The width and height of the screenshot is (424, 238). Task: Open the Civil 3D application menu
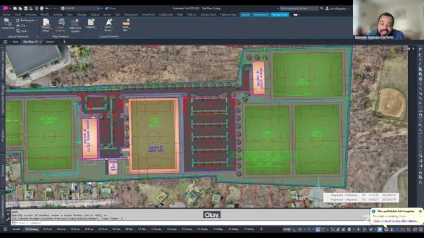tap(6, 9)
